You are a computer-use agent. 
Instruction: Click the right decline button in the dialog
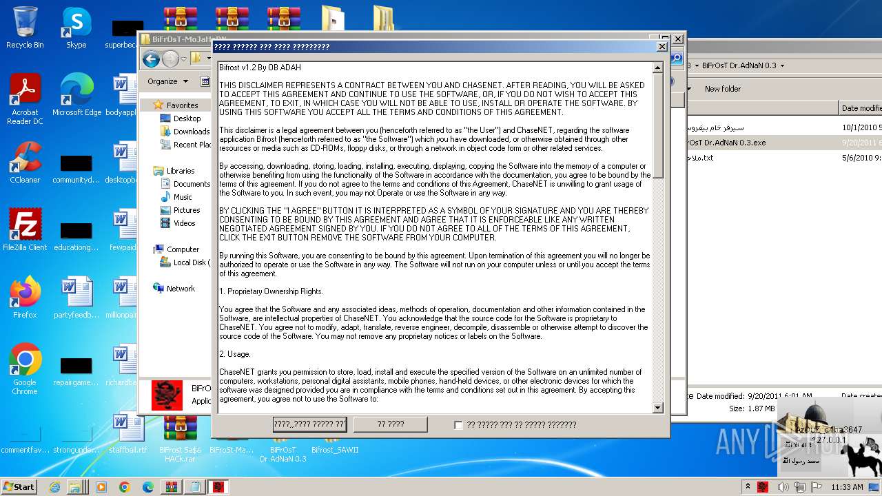(391, 425)
